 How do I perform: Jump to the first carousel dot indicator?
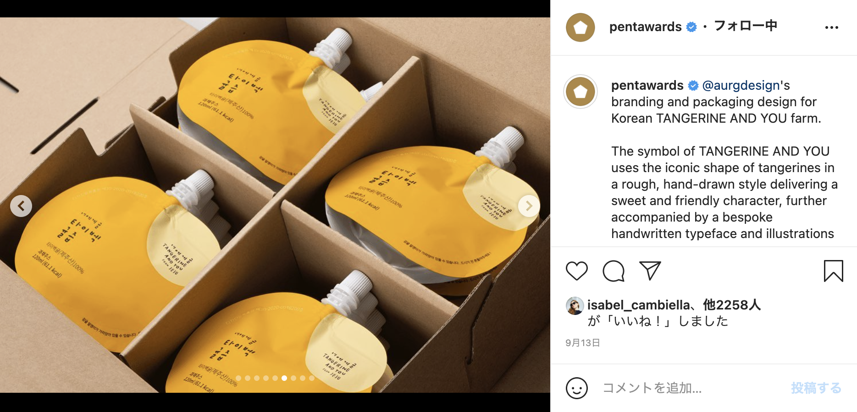238,378
